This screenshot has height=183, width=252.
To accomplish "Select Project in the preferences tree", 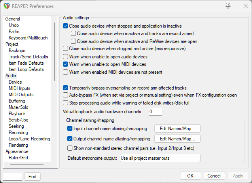I will 12,44.
